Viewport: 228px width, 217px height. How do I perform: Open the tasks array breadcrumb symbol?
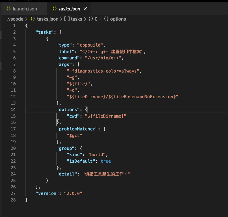click(76, 19)
